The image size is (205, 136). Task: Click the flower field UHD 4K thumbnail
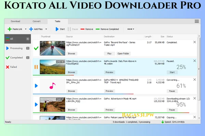(x=52, y=67)
